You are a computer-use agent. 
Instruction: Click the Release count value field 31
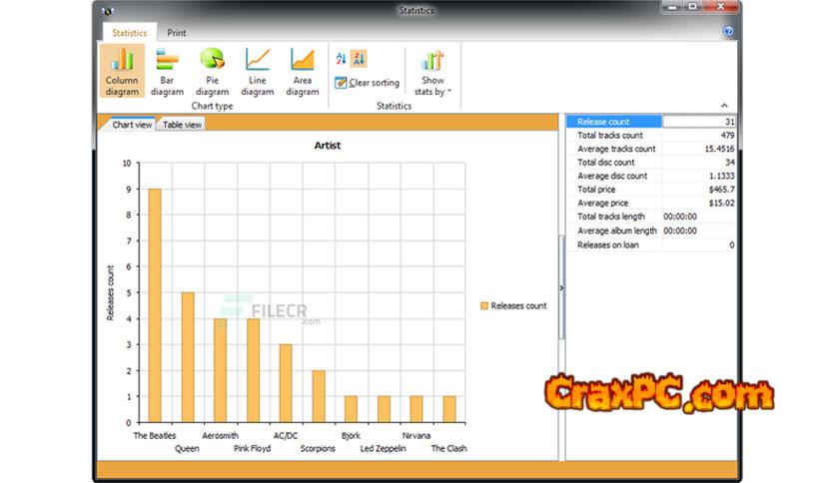pyautogui.click(x=699, y=122)
